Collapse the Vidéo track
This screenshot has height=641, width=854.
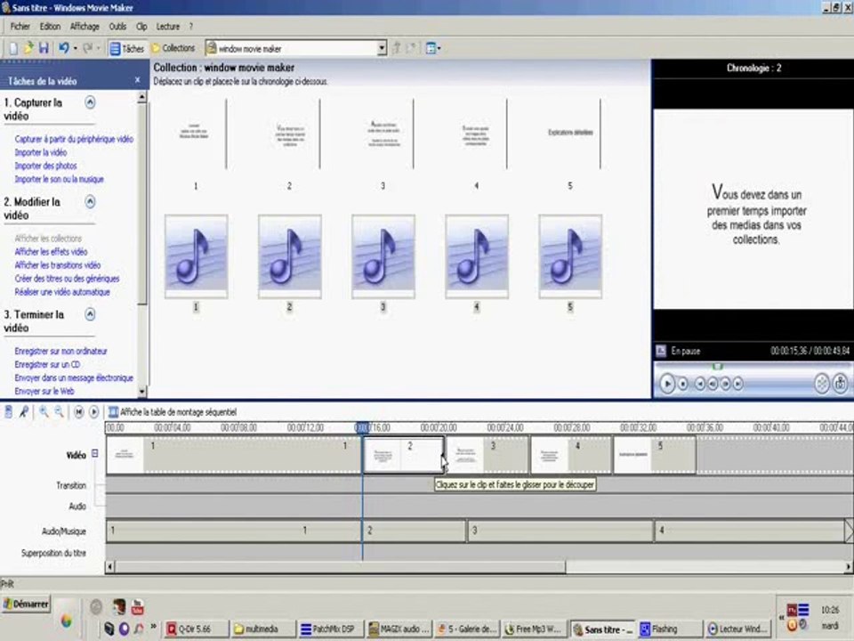coord(95,453)
